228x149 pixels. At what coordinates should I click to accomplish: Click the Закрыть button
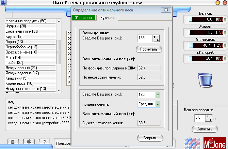150,138
